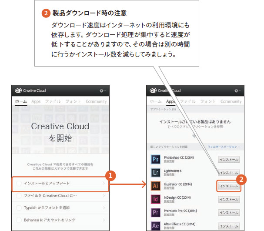Open gear settings menu in left Creative Cloud window

point(102,90)
